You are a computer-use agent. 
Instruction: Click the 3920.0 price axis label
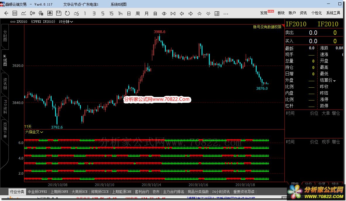18,66
